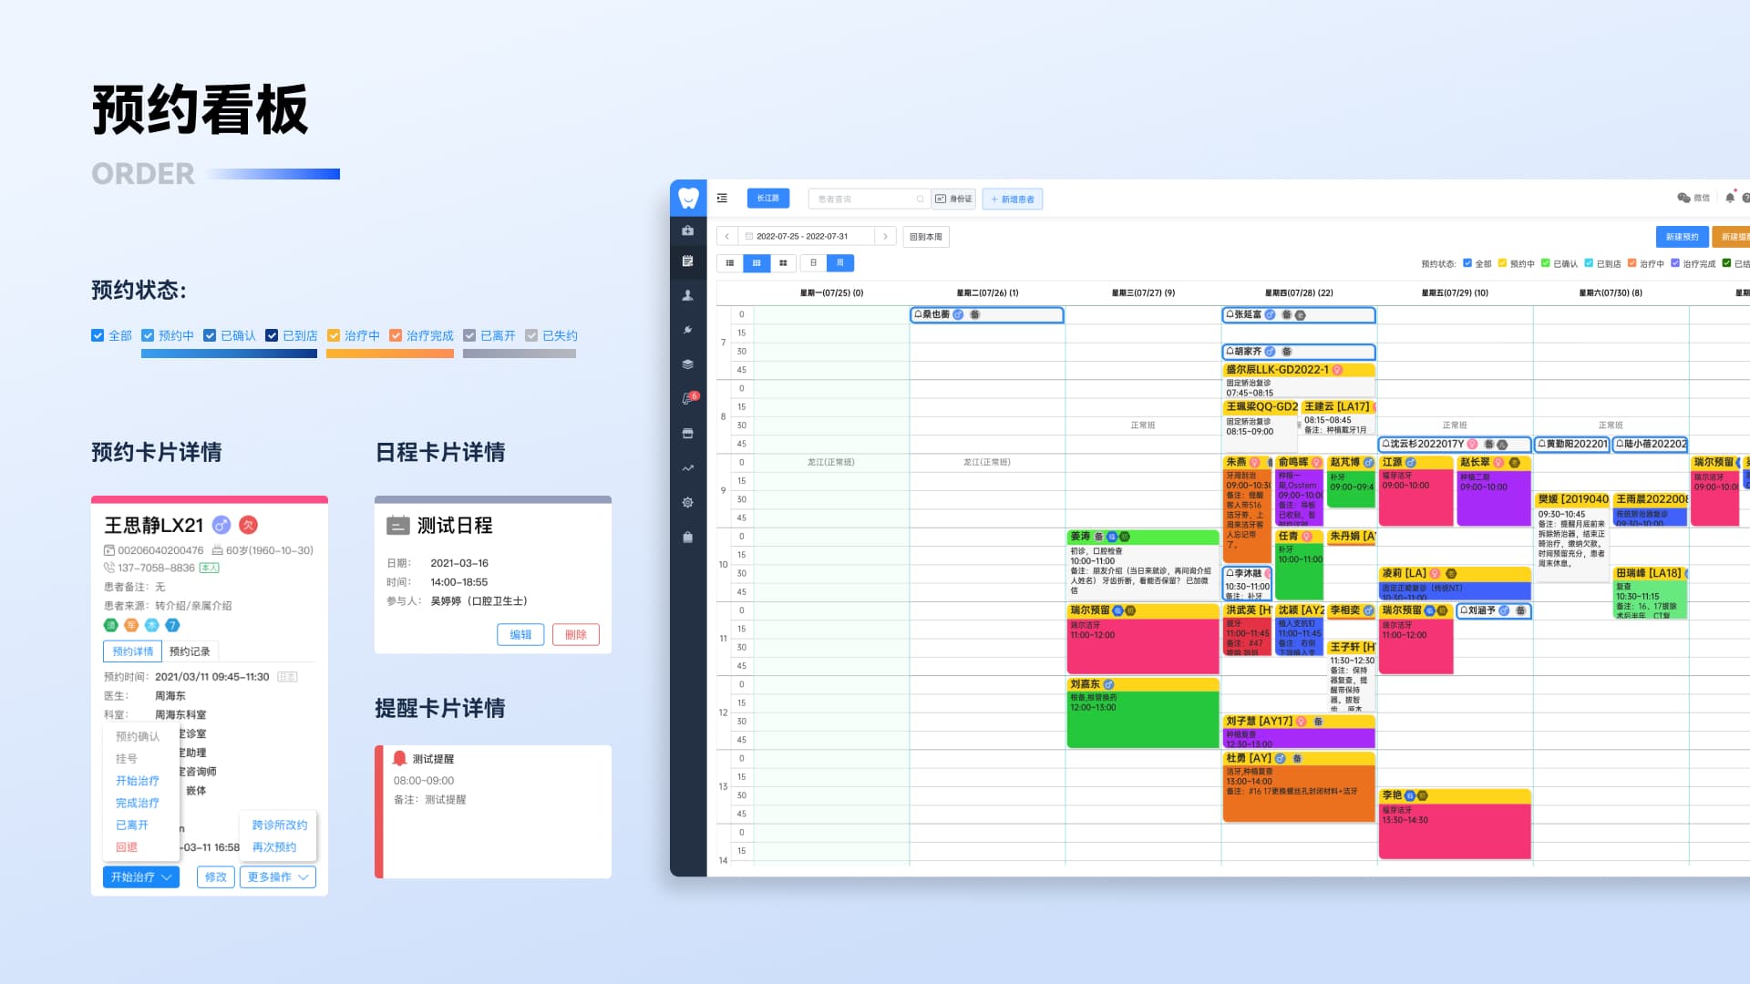Expand the 开始治疗 dropdown button
Viewport: 1750px width, 984px height.
(141, 876)
